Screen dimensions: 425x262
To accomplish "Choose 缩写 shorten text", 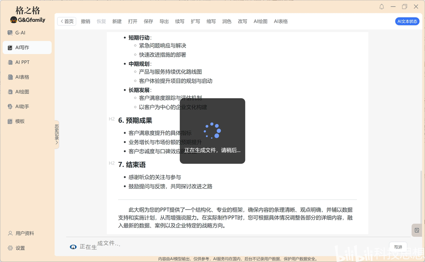I will [x=211, y=21].
